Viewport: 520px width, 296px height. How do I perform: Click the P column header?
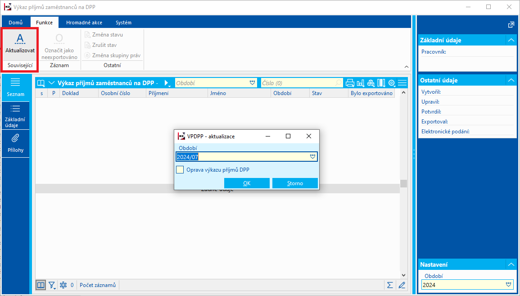coord(54,93)
